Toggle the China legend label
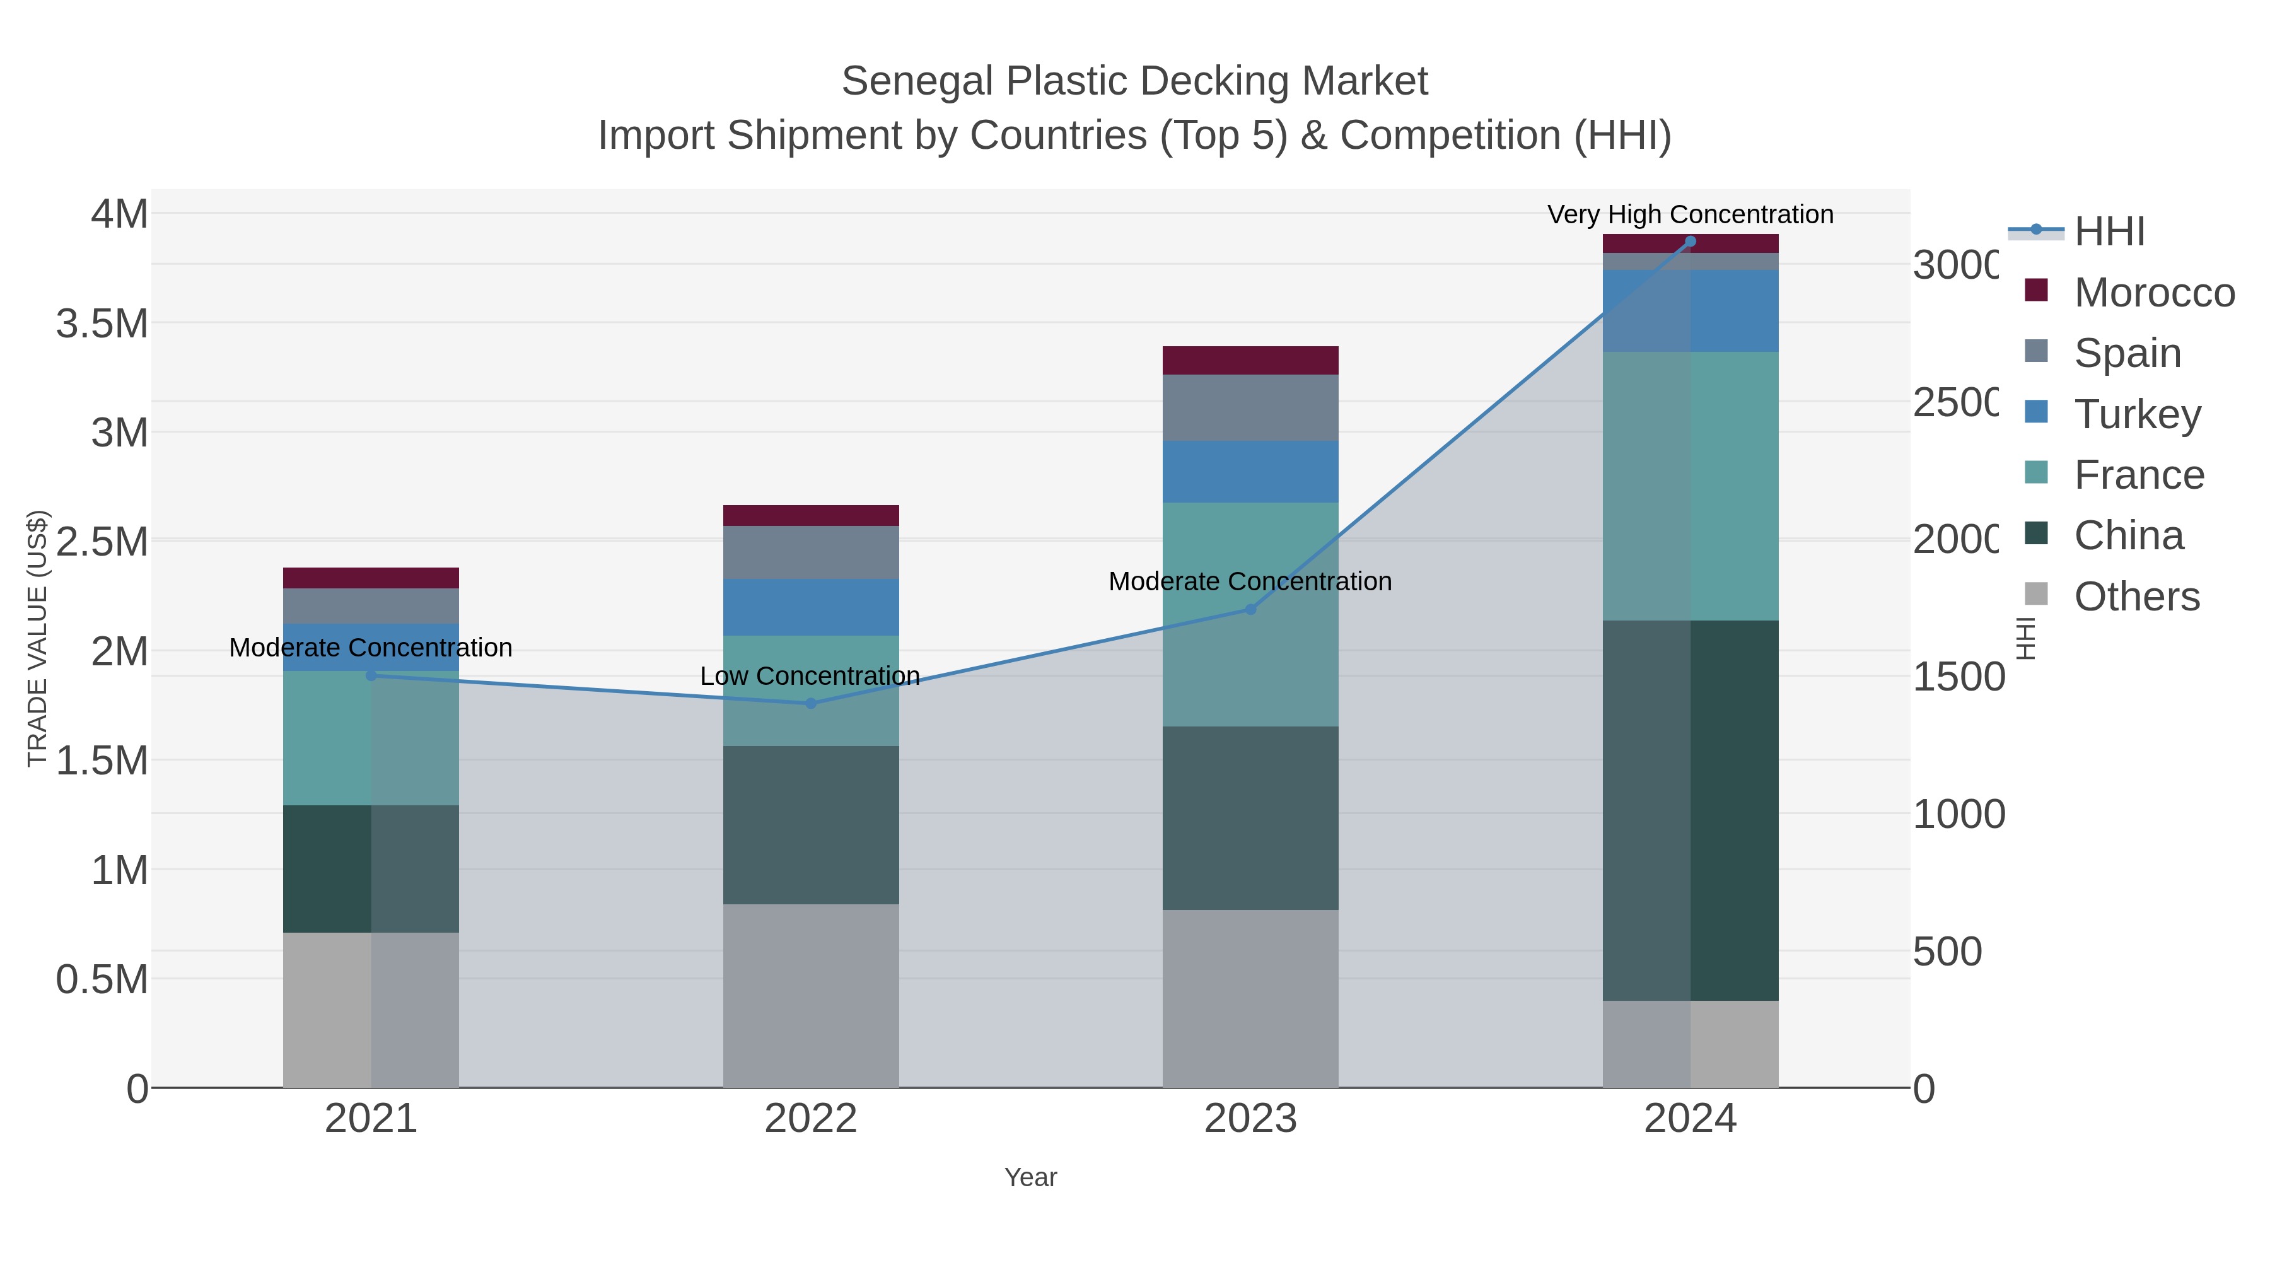Viewport: 2270px width, 1277px height. point(2128,536)
